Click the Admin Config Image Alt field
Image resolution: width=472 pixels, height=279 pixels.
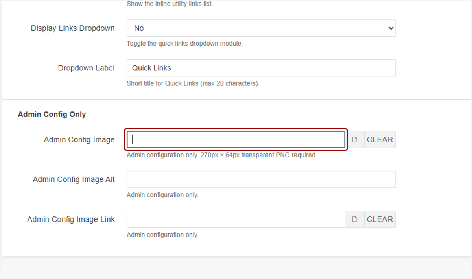click(261, 179)
